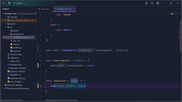Open the Project view dropdown
The height and width of the screenshot is (102, 182).
[7, 9]
